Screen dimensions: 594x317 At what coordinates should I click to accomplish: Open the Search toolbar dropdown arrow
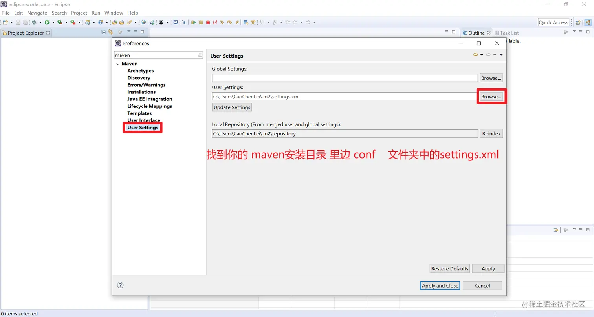tap(136, 22)
